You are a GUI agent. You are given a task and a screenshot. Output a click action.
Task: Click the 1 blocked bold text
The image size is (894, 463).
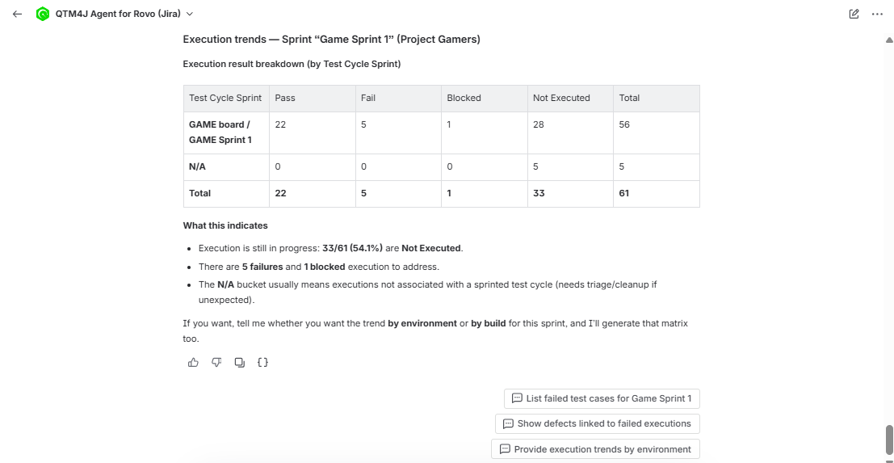[324, 267]
